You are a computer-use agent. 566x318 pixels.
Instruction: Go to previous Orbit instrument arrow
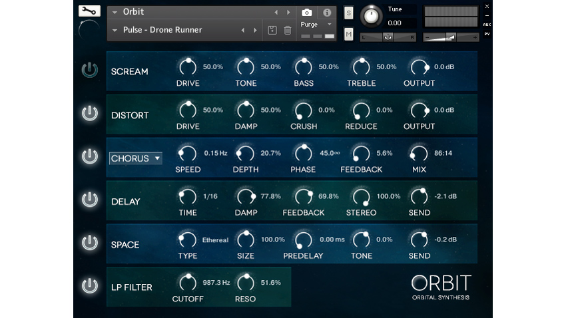click(276, 12)
